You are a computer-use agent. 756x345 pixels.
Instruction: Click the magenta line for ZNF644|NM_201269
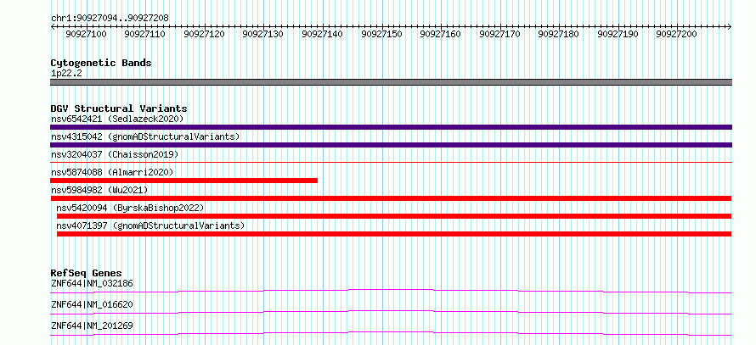[x=391, y=333]
